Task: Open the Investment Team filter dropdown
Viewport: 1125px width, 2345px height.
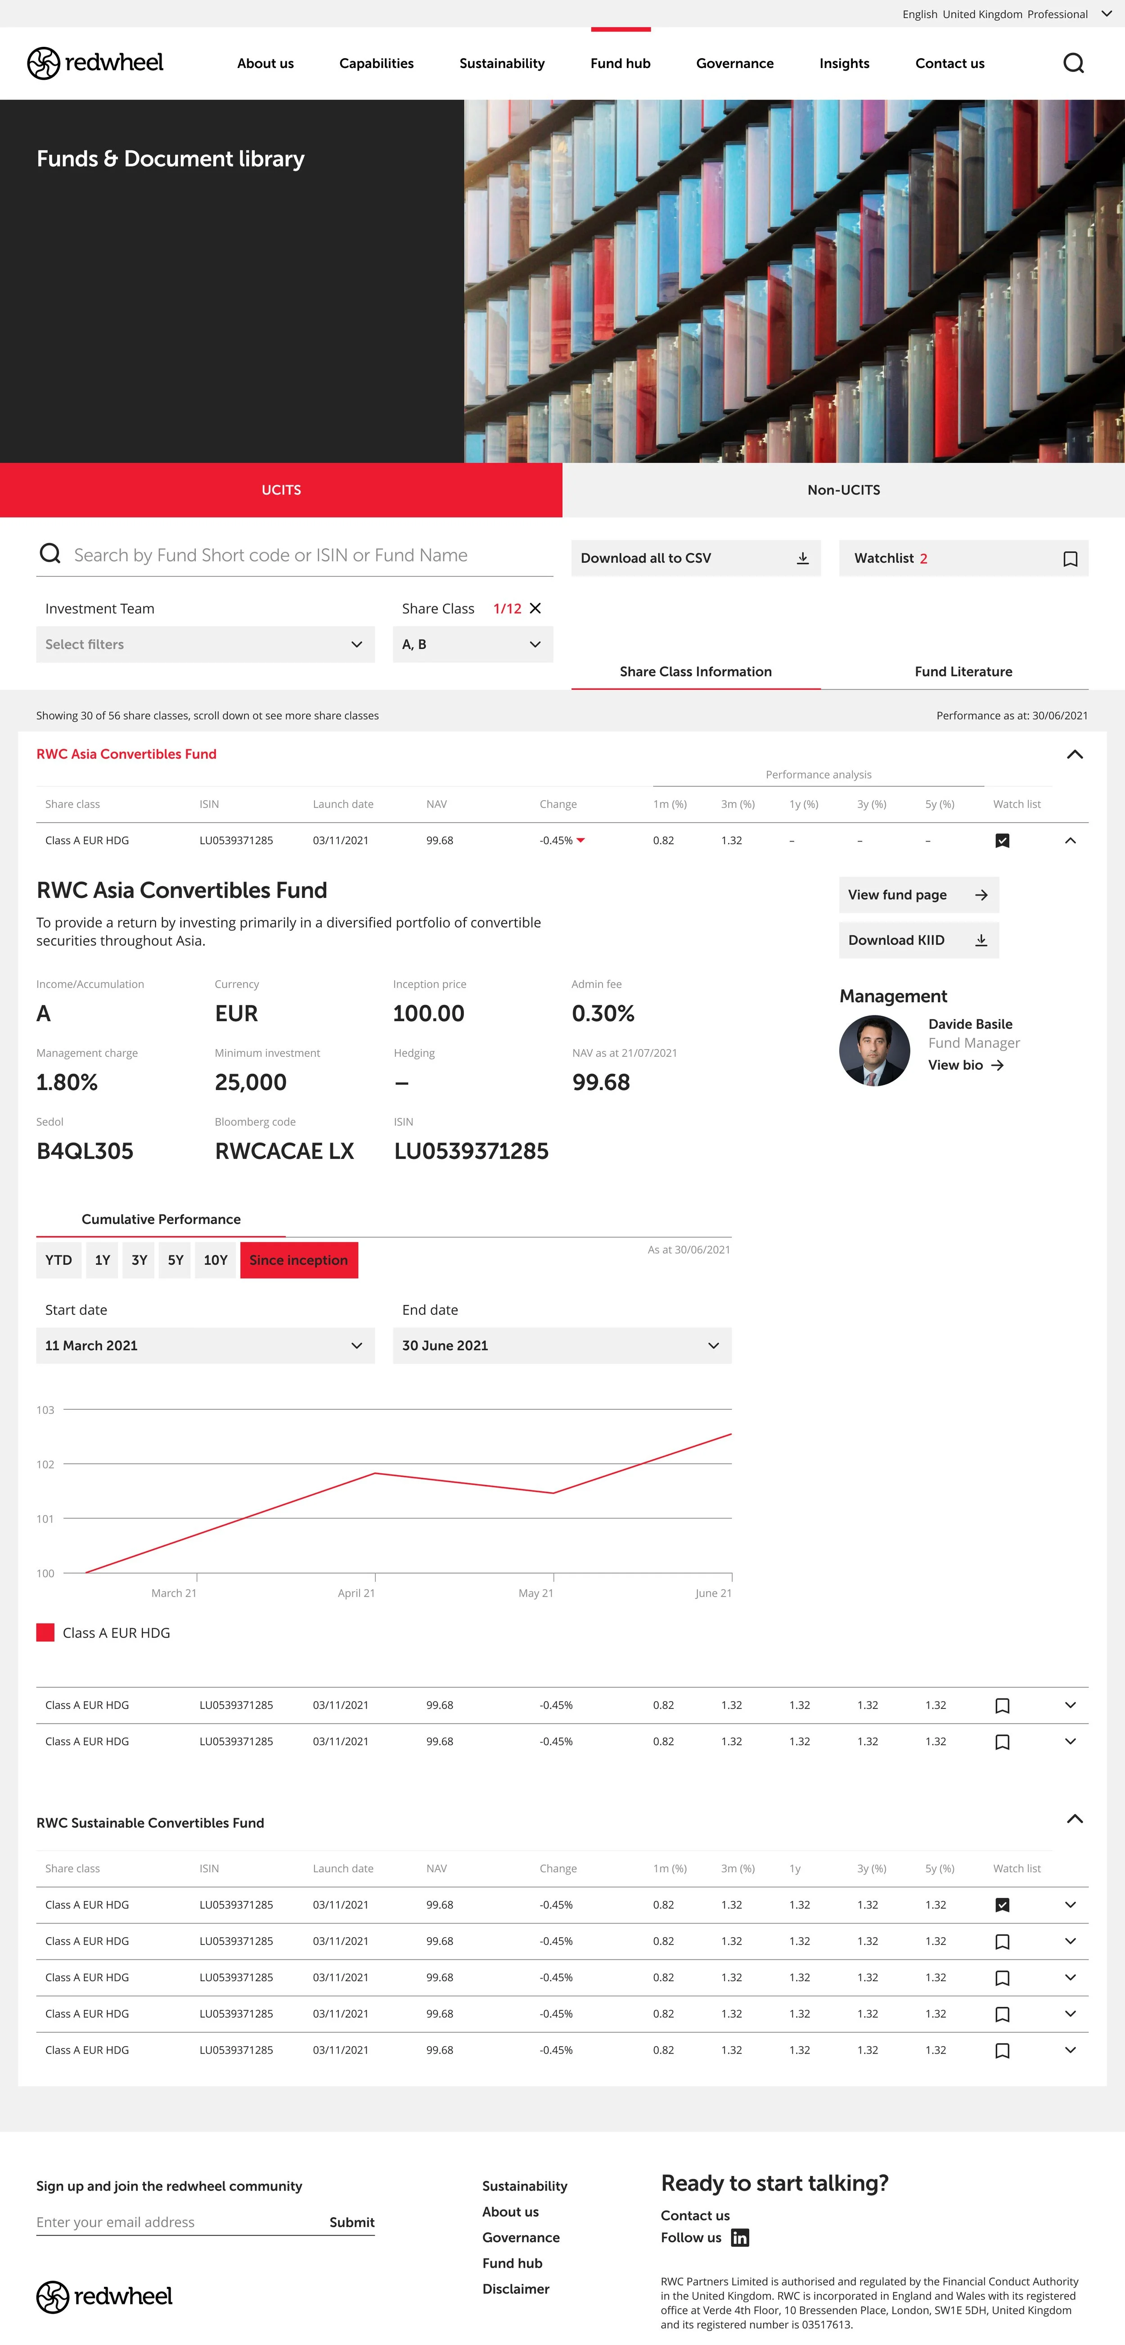Action: [x=206, y=644]
